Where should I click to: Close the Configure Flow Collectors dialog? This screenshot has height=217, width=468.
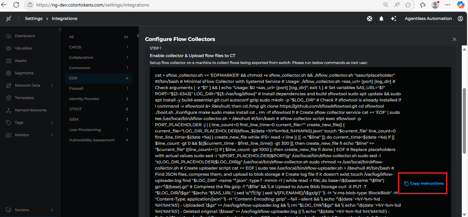(455, 39)
